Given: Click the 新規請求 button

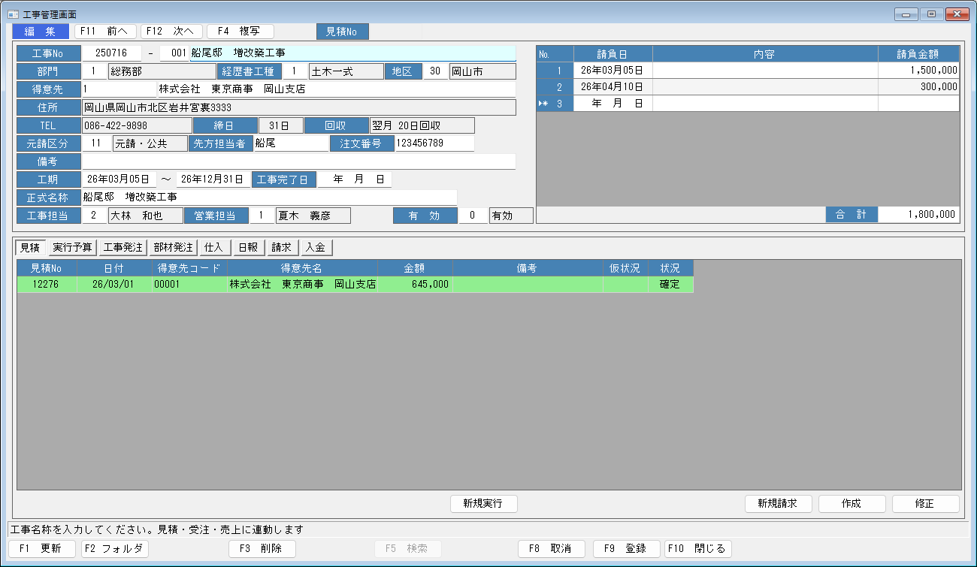Looking at the screenshot, I should (x=777, y=504).
